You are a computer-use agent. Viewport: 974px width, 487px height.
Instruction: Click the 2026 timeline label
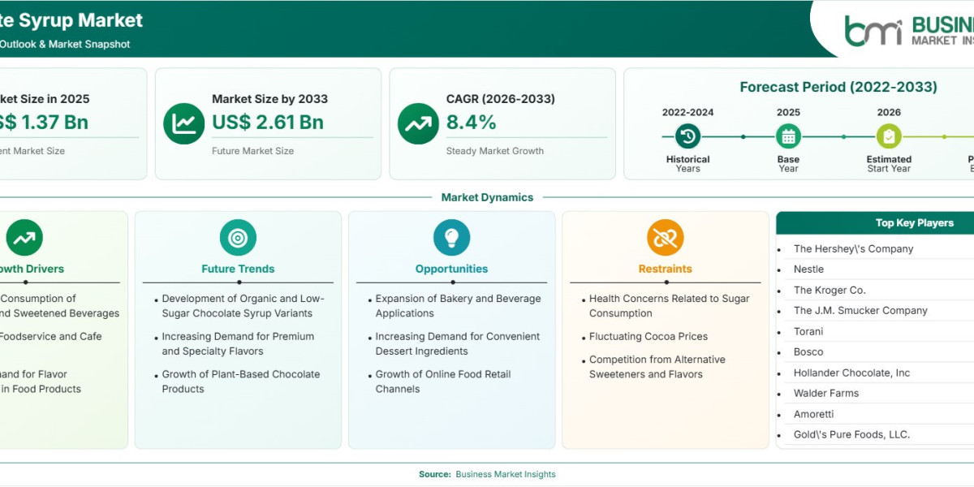pyautogui.click(x=889, y=113)
